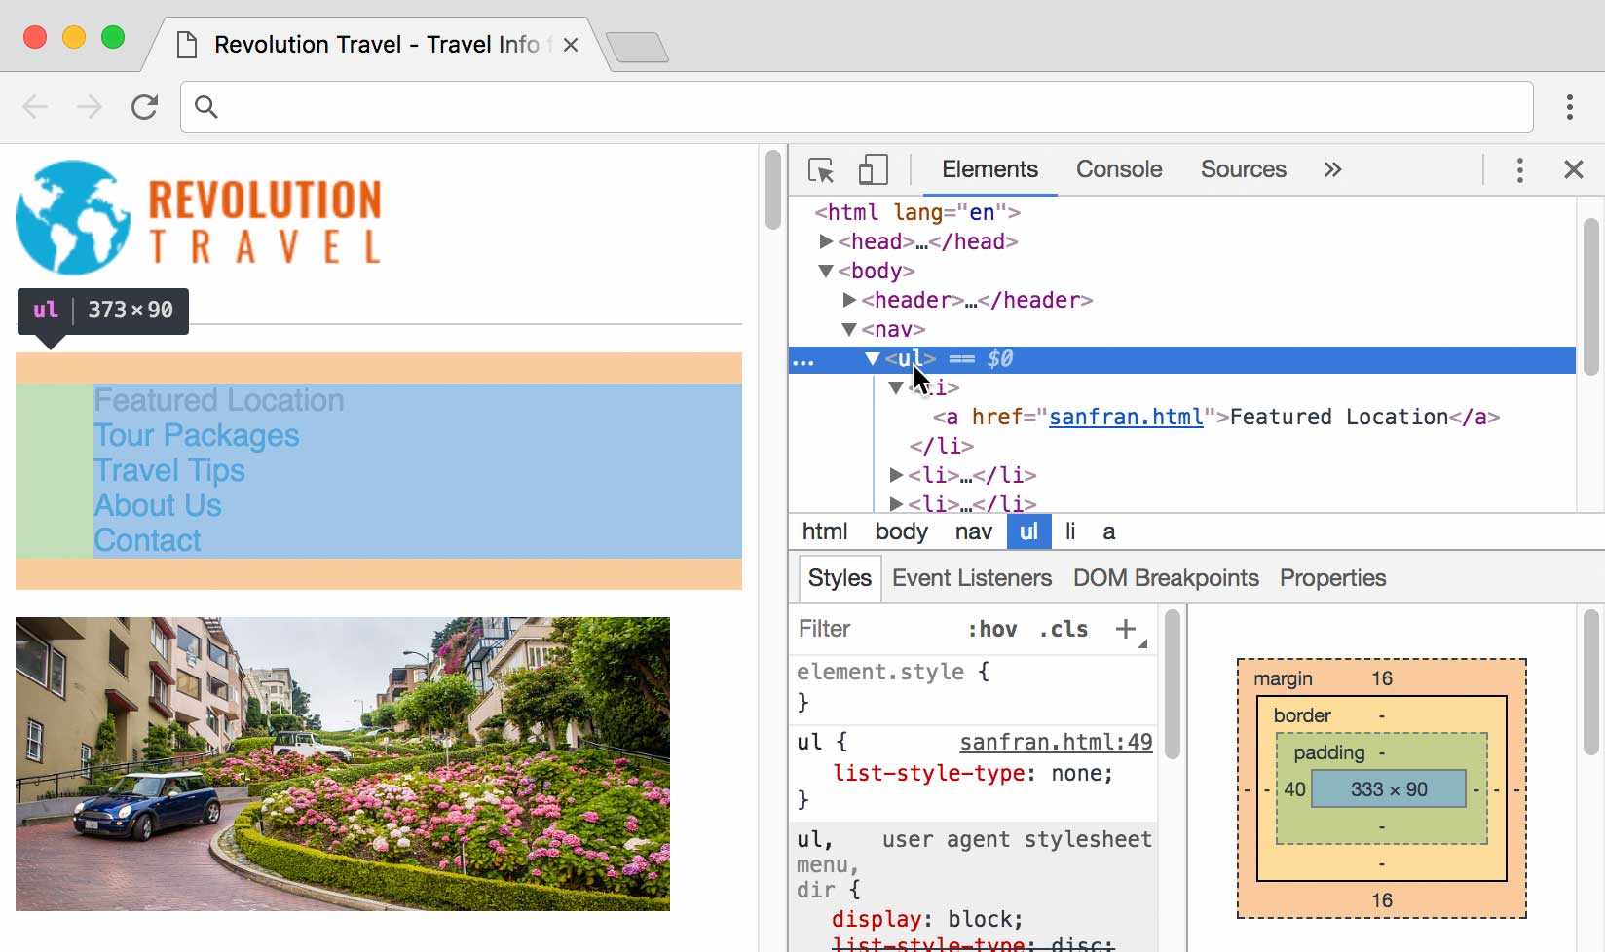The image size is (1605, 952).
Task: Open the Event Listeners tab
Action: pos(971,577)
